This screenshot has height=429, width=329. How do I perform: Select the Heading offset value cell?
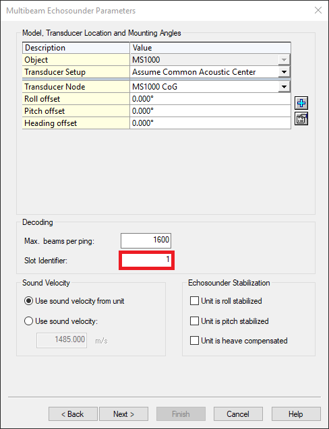click(210, 123)
